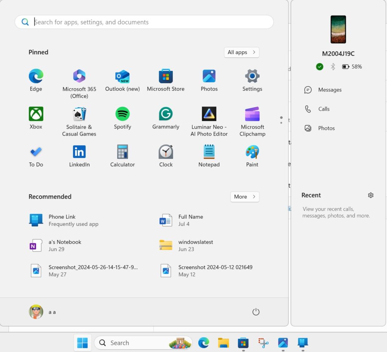The width and height of the screenshot is (387, 352).
Task: Click the search input field
Action: pos(144,22)
